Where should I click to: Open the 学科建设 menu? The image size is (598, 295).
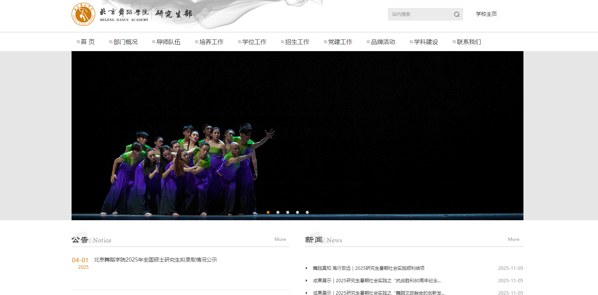click(426, 42)
